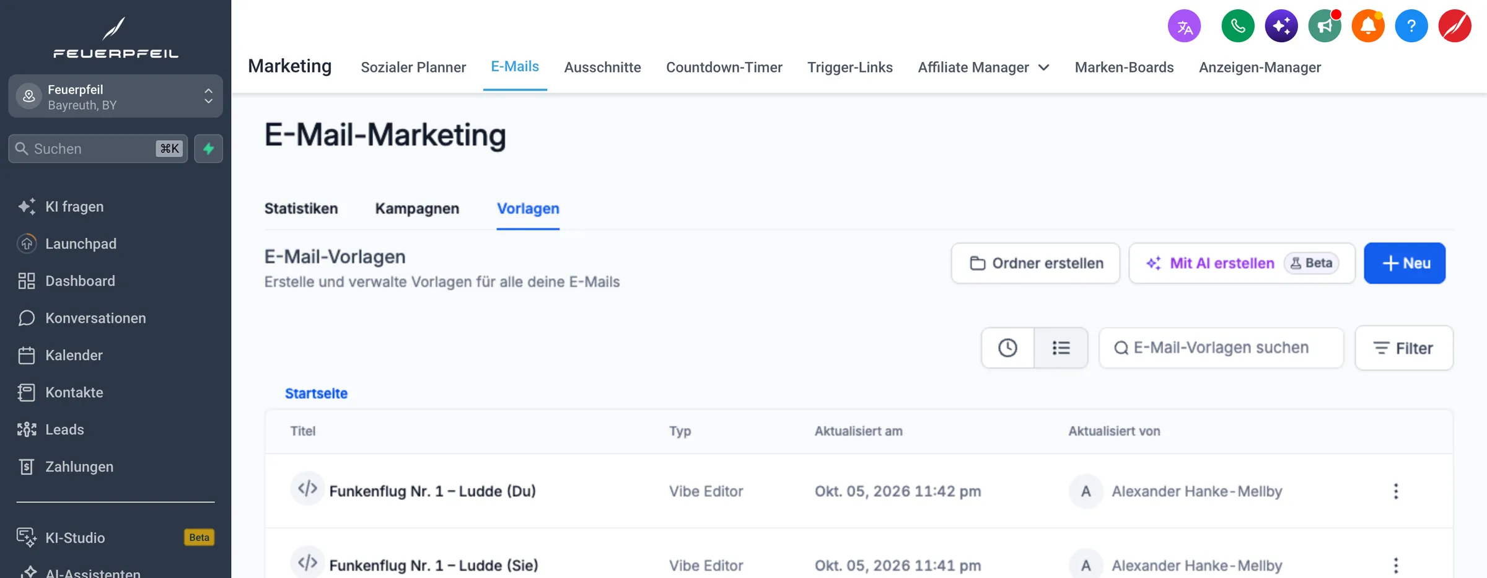Open the megaphone announcements icon

pyautogui.click(x=1325, y=26)
